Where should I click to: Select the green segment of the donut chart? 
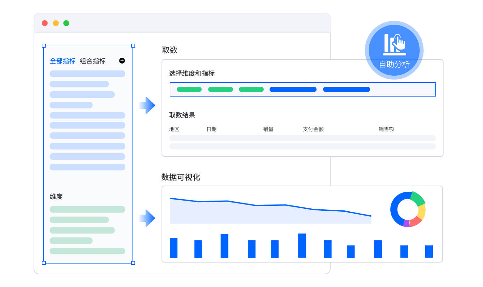417,198
